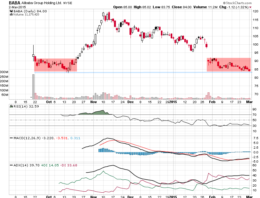Screen dimensions: 260x198
Task: Click the 120 price axis label
Action: tap(255, 11)
